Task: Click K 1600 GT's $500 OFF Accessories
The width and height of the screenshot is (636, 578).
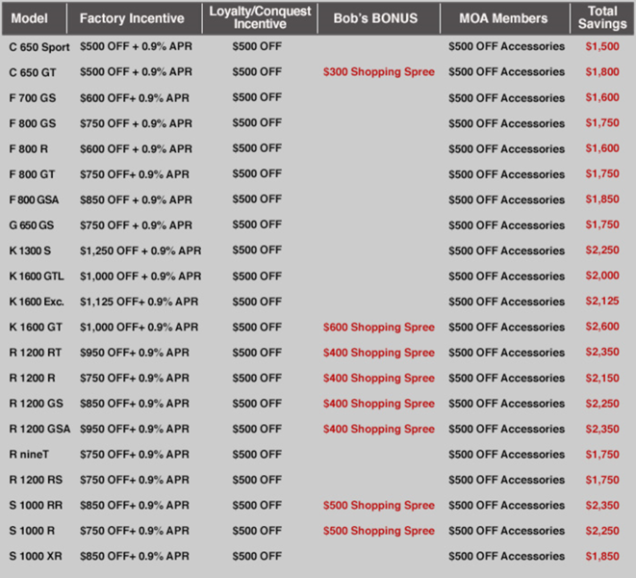Action: [x=507, y=328]
